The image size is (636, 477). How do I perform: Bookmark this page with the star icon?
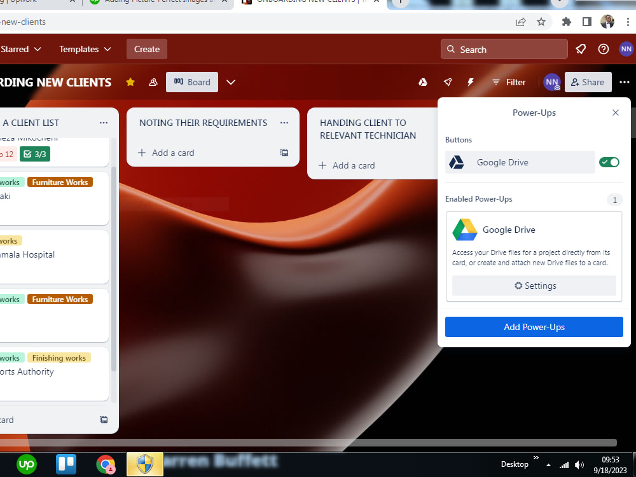[x=541, y=22]
